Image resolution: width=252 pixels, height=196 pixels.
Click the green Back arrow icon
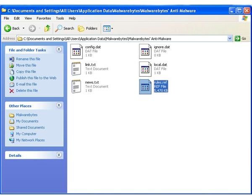[8, 29]
